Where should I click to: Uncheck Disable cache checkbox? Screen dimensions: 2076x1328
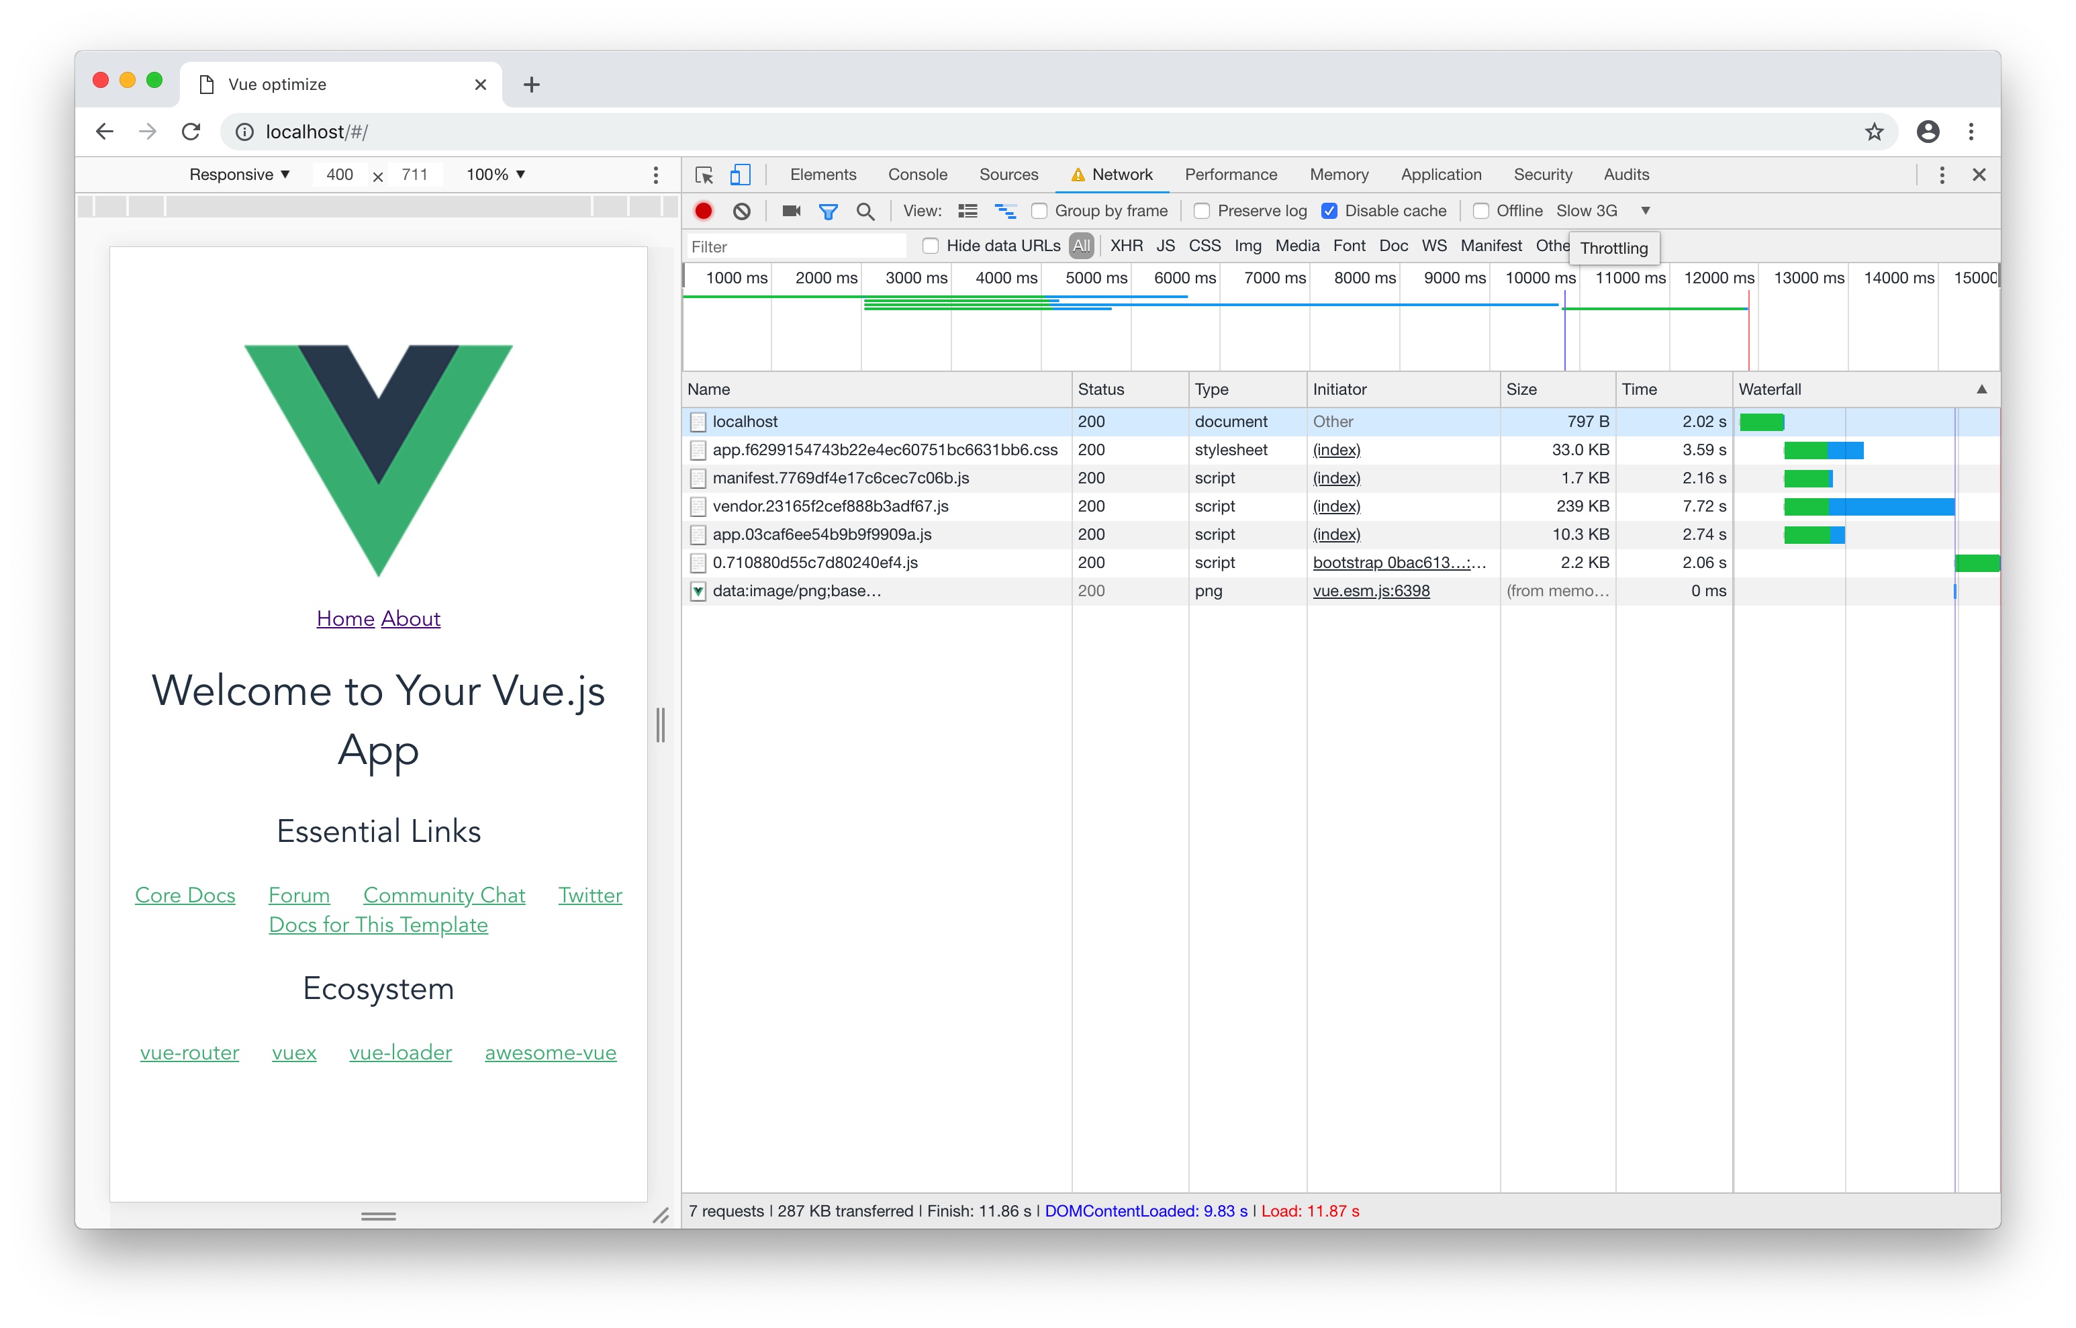pyautogui.click(x=1329, y=211)
